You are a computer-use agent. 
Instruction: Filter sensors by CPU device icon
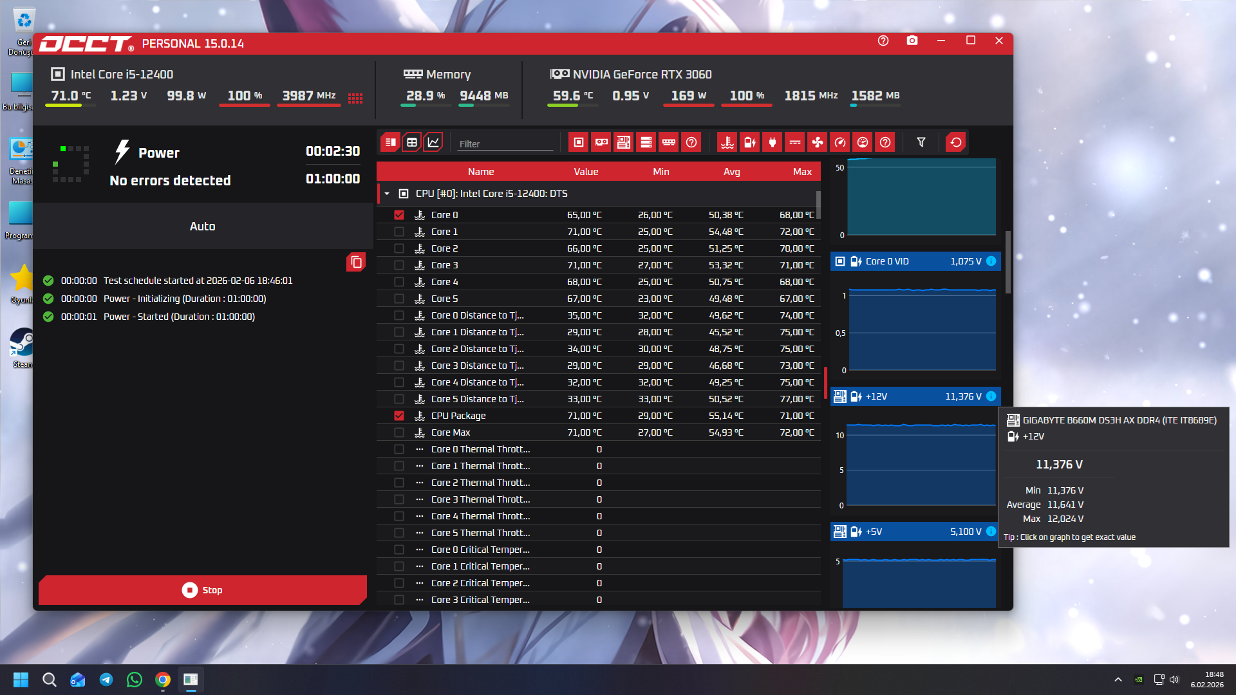tap(578, 142)
